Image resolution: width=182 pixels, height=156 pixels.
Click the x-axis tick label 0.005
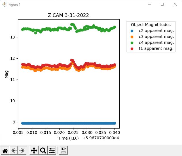pyautogui.click(x=18, y=133)
